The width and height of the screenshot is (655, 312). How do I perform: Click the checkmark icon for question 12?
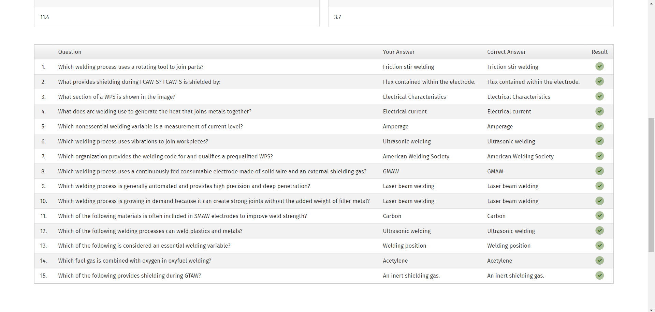(x=599, y=231)
